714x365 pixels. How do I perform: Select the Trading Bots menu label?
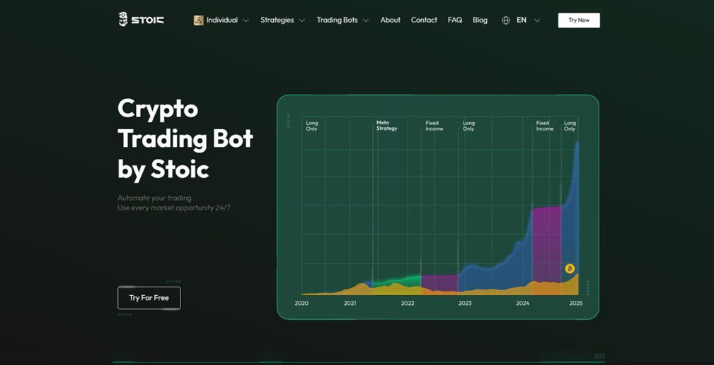pos(337,20)
